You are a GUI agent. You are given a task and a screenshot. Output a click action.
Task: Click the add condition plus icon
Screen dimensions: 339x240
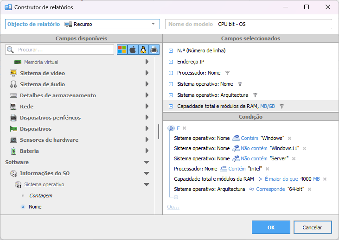coord(176,197)
